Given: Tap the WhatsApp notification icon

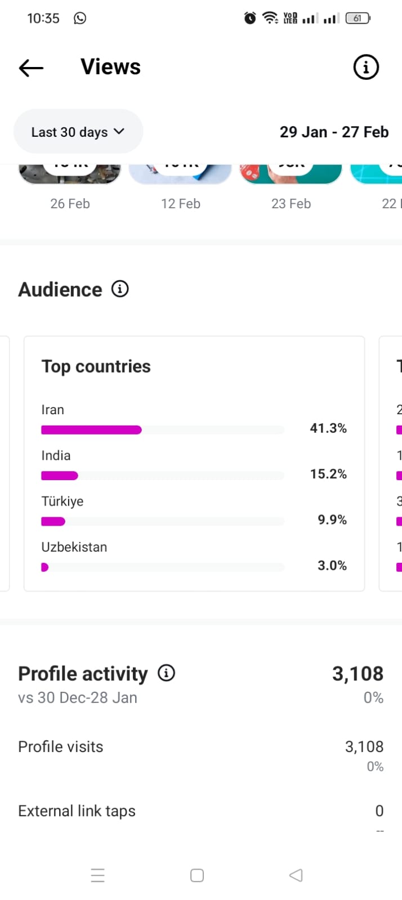Looking at the screenshot, I should (80, 18).
